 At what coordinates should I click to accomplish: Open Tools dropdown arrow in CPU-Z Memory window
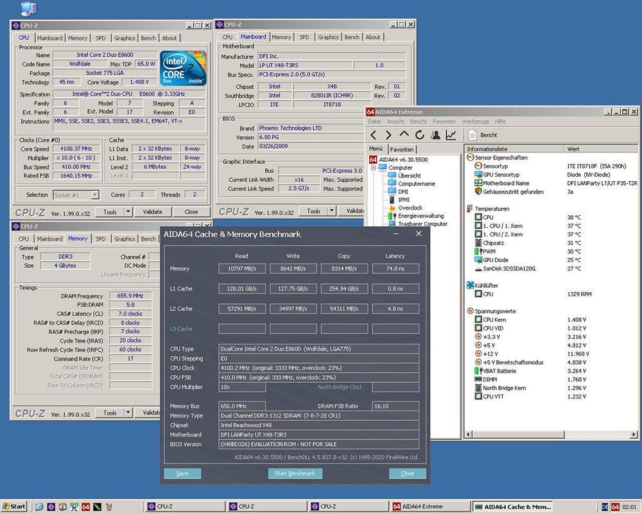[128, 412]
